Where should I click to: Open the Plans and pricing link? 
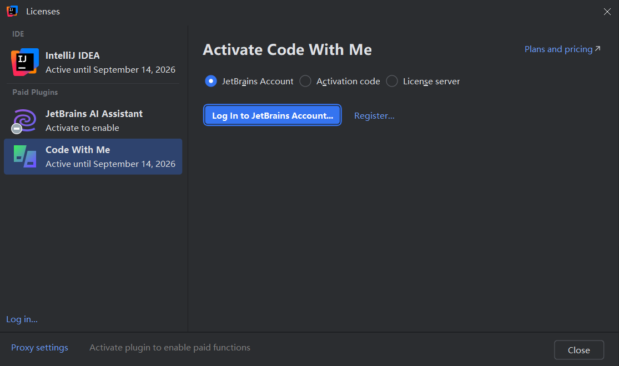click(x=558, y=49)
